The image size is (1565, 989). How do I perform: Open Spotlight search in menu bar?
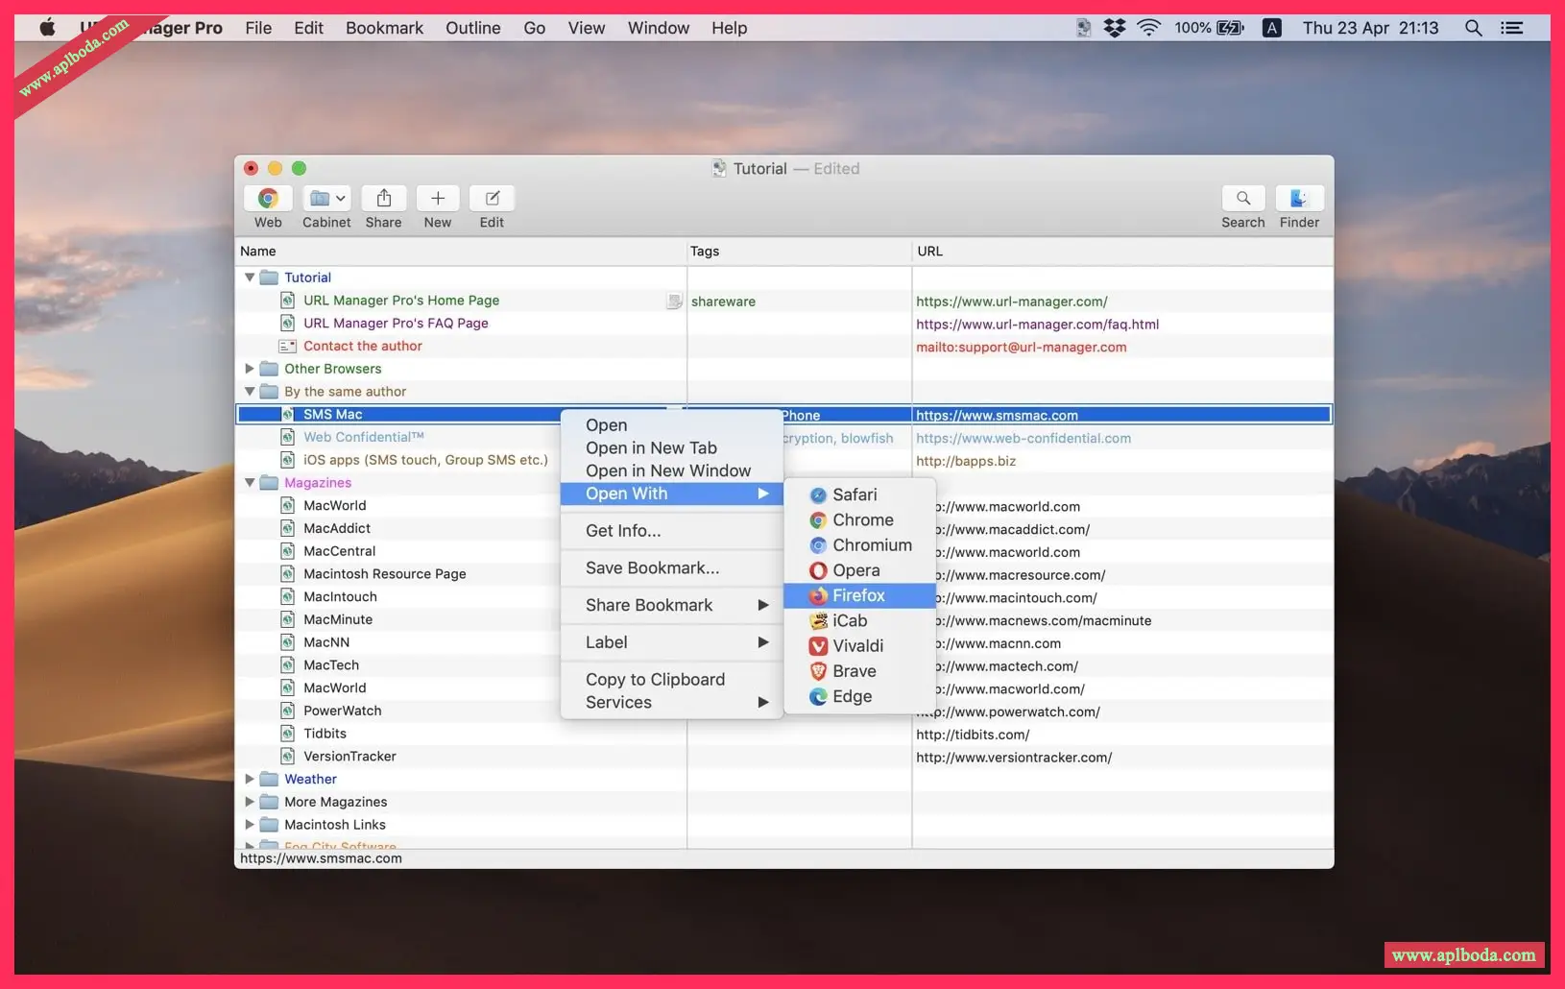click(x=1473, y=28)
